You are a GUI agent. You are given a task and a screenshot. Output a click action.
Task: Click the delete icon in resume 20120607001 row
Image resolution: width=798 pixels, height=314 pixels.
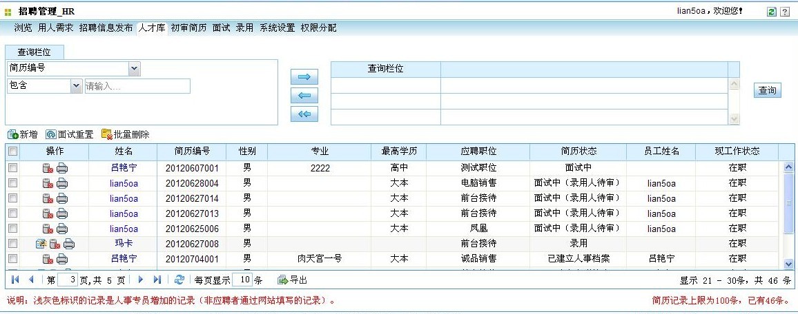48,167
